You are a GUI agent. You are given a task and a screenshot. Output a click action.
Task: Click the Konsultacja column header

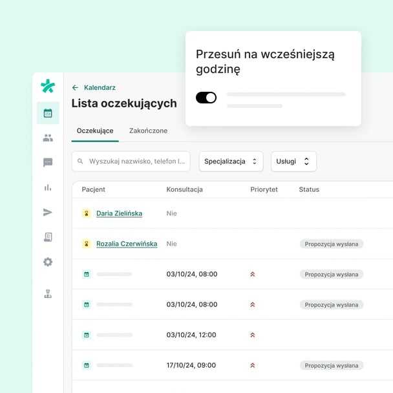click(x=184, y=189)
